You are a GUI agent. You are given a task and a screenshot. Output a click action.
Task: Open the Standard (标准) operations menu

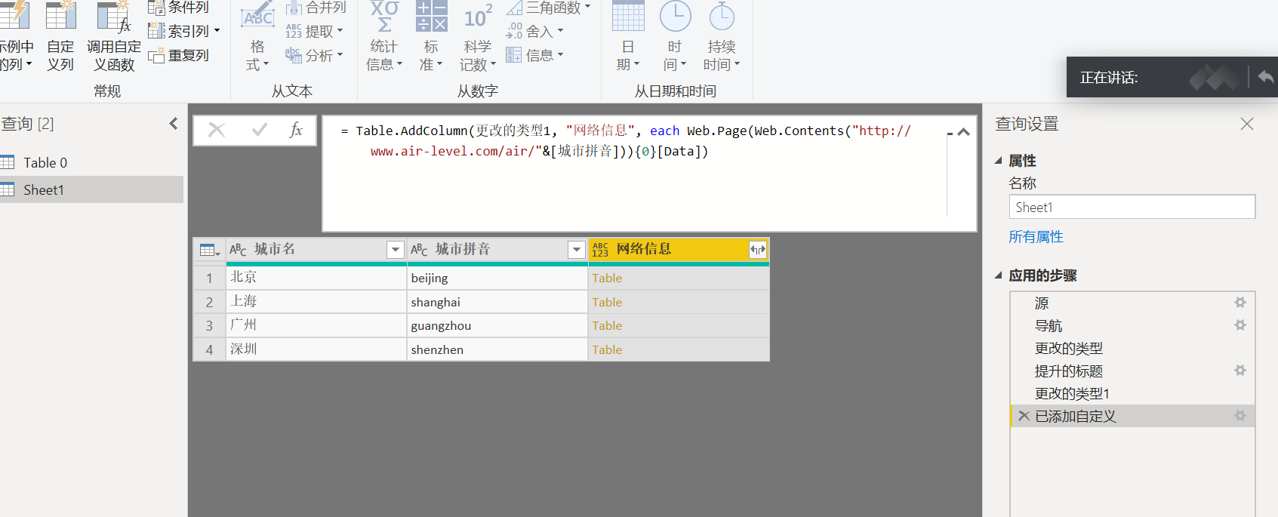coord(431,36)
